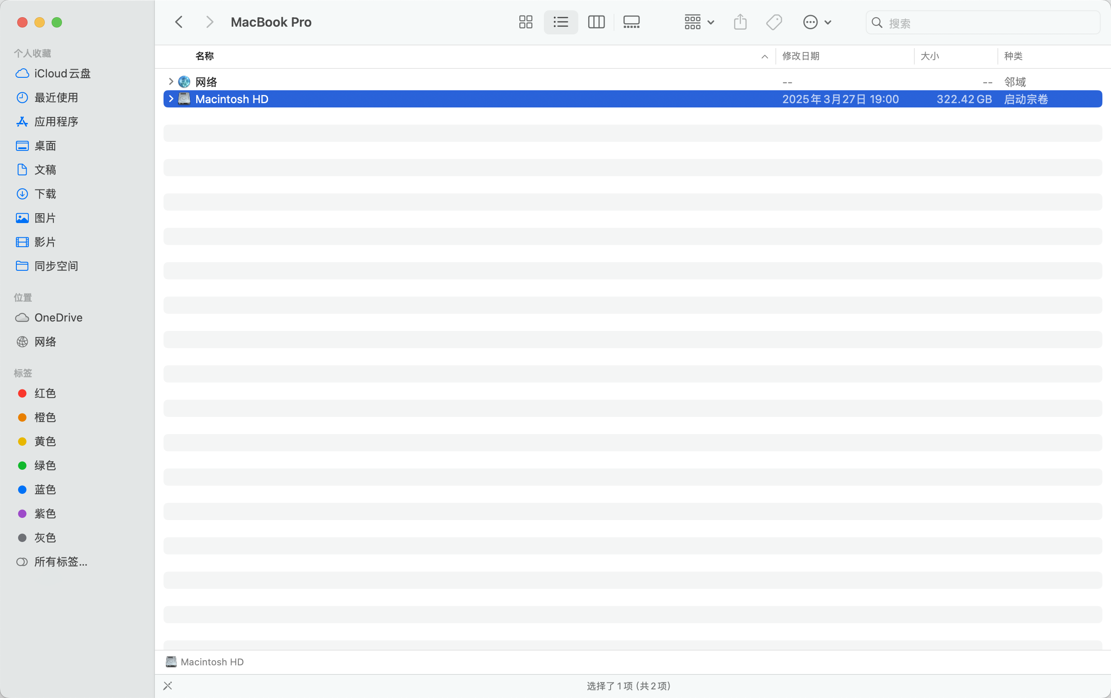Click in the 搜索 search field
The width and height of the screenshot is (1111, 698).
[x=988, y=23]
